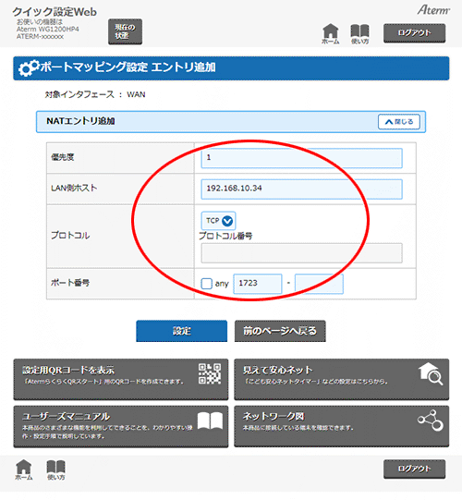The image size is (462, 500).
Task: Click the gear icon in ポートマッピング設定 header
Action: pyautogui.click(x=29, y=68)
